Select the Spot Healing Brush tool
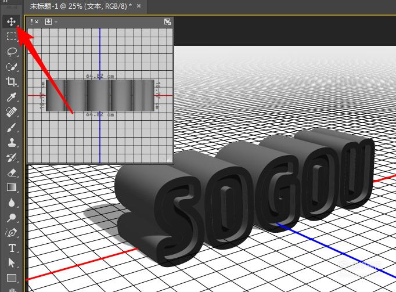 click(x=12, y=112)
